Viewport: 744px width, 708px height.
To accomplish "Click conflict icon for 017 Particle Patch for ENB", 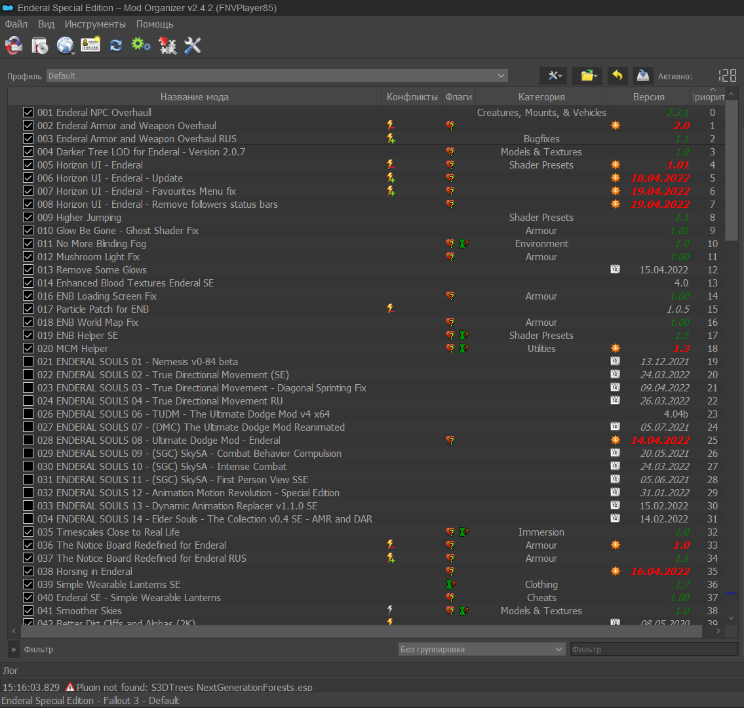I will tap(391, 309).
